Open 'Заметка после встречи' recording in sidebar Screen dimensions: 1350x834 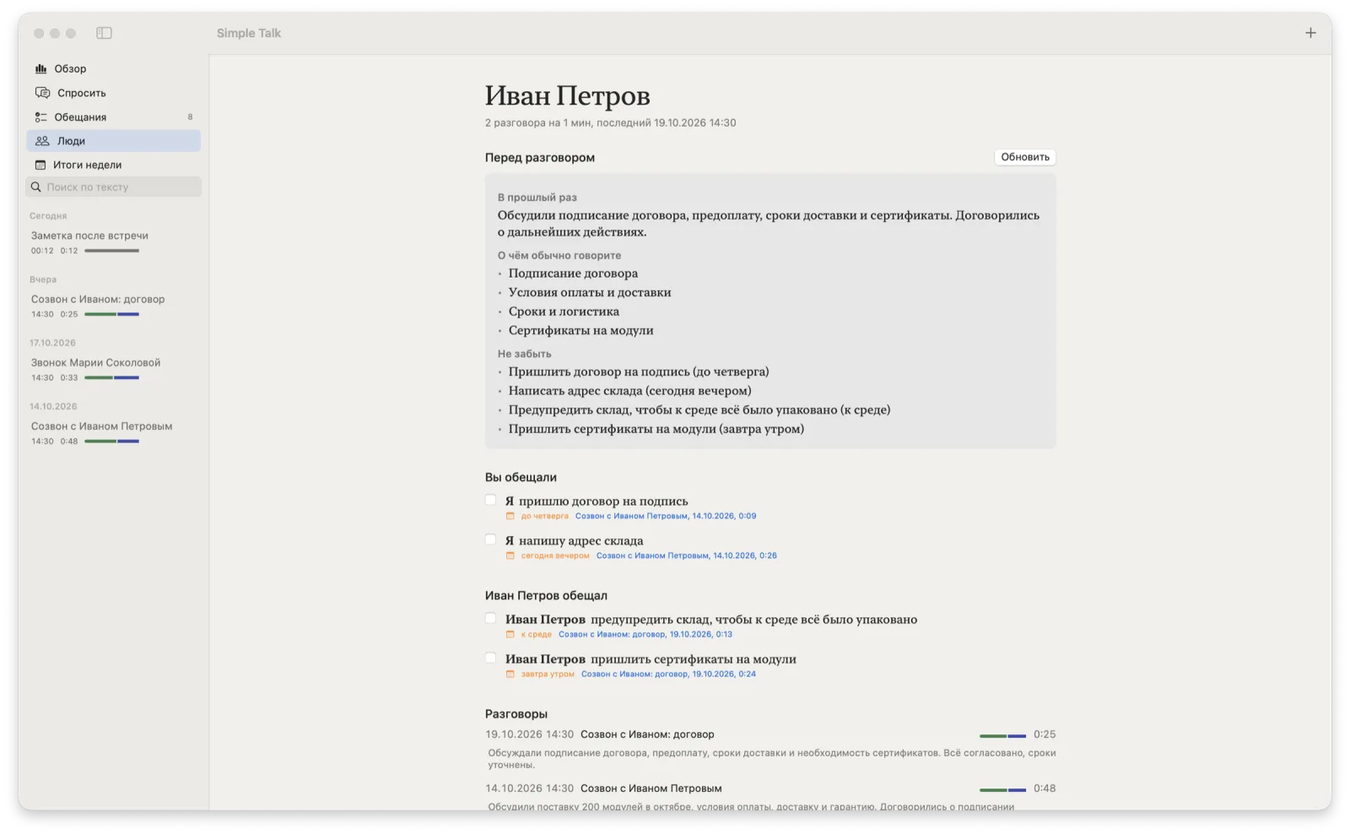pos(114,242)
